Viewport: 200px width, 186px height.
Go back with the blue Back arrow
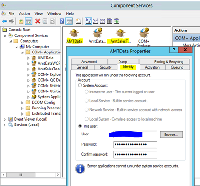[4, 22]
